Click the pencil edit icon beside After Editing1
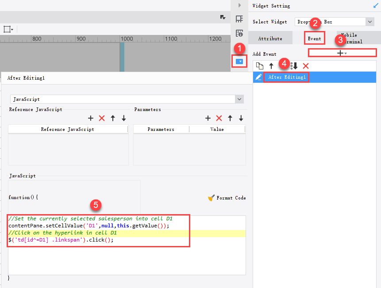381x288 pixels. tap(258, 77)
